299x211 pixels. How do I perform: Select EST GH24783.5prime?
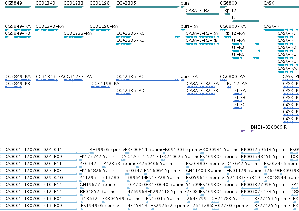(x=229, y=199)
